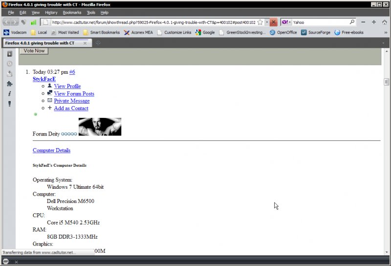The image size is (391, 266).
Task: Go to the Home page icon
Action: (x=385, y=22)
